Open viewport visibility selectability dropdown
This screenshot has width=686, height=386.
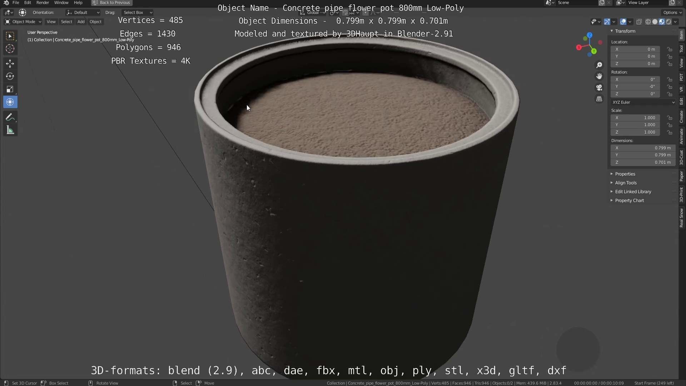coord(595,22)
